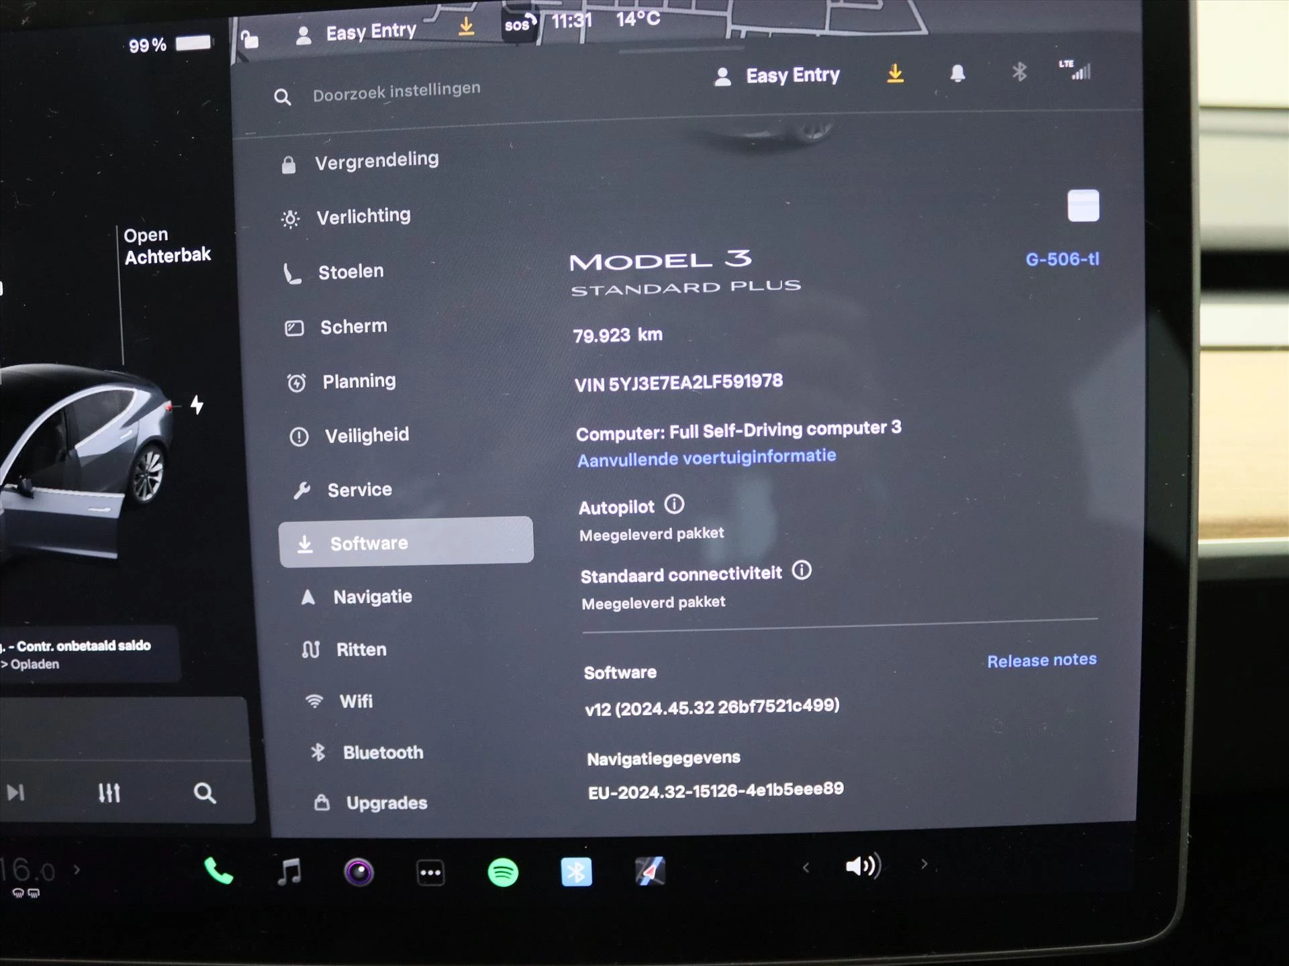Tap the unlocked padlock icon at top
1289x966 pixels.
coord(249,39)
